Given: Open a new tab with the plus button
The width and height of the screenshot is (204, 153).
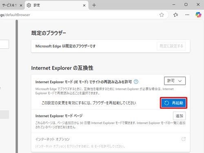Looking at the screenshot, I should (x=94, y=5).
